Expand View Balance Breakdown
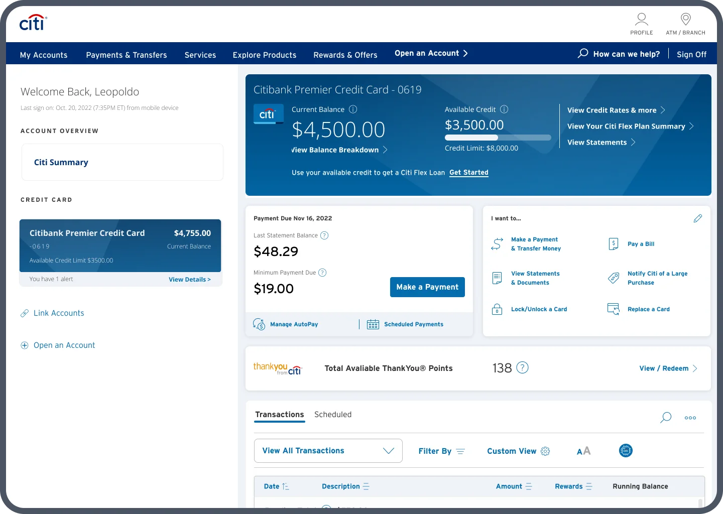Image resolution: width=723 pixels, height=514 pixels. click(339, 150)
